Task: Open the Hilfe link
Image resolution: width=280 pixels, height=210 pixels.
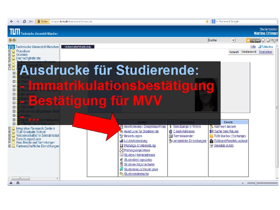Action: pyautogui.click(x=253, y=46)
